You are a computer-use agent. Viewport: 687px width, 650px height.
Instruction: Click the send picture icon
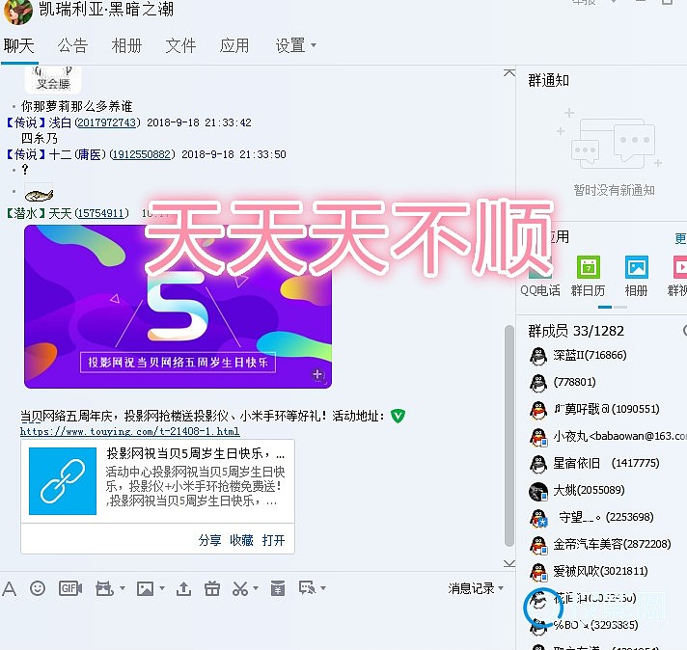(x=145, y=588)
